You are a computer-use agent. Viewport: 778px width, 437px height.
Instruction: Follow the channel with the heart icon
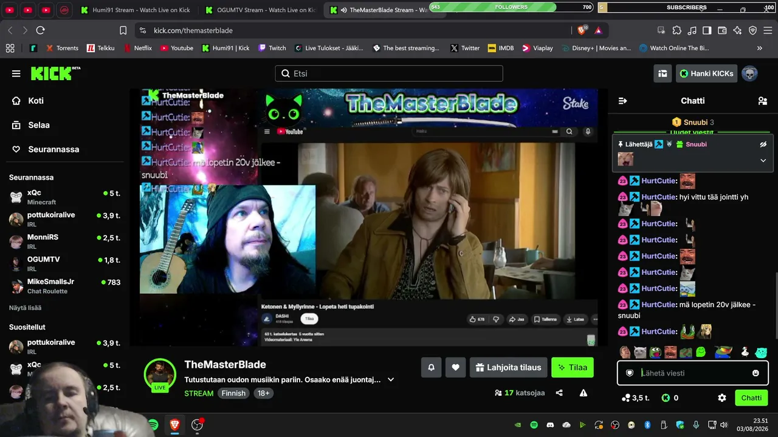click(455, 367)
